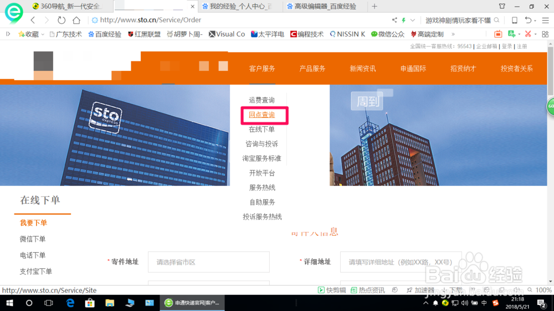
Task: Open the 编程技术 bookmark
Action: point(307,34)
